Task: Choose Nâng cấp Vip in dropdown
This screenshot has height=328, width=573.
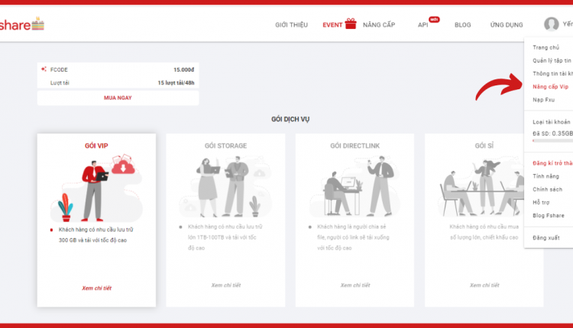Action: (550, 87)
